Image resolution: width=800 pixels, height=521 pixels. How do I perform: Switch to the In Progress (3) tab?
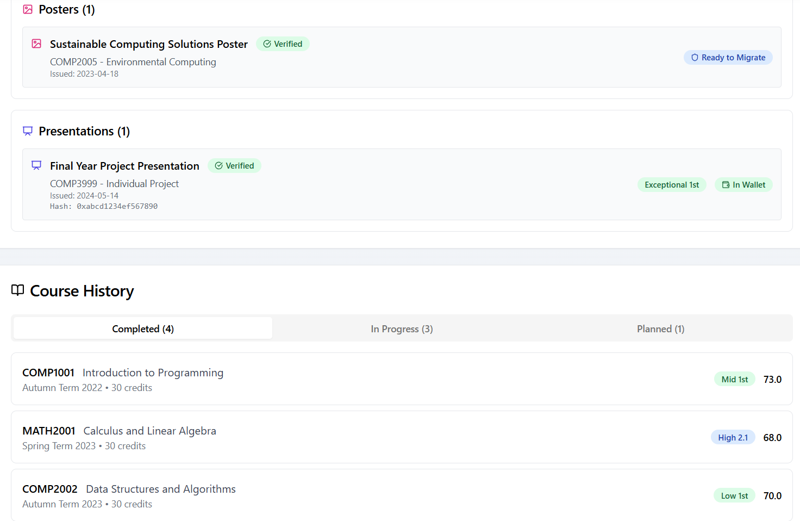[402, 328]
